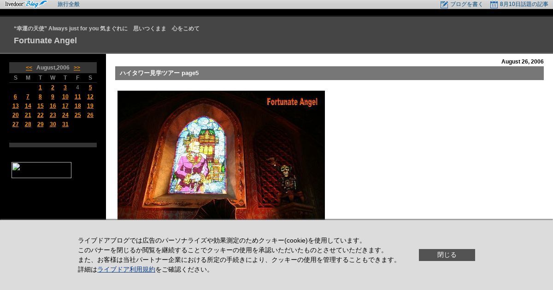Select calendar date 2
The image size is (553, 290).
(x=53, y=87)
